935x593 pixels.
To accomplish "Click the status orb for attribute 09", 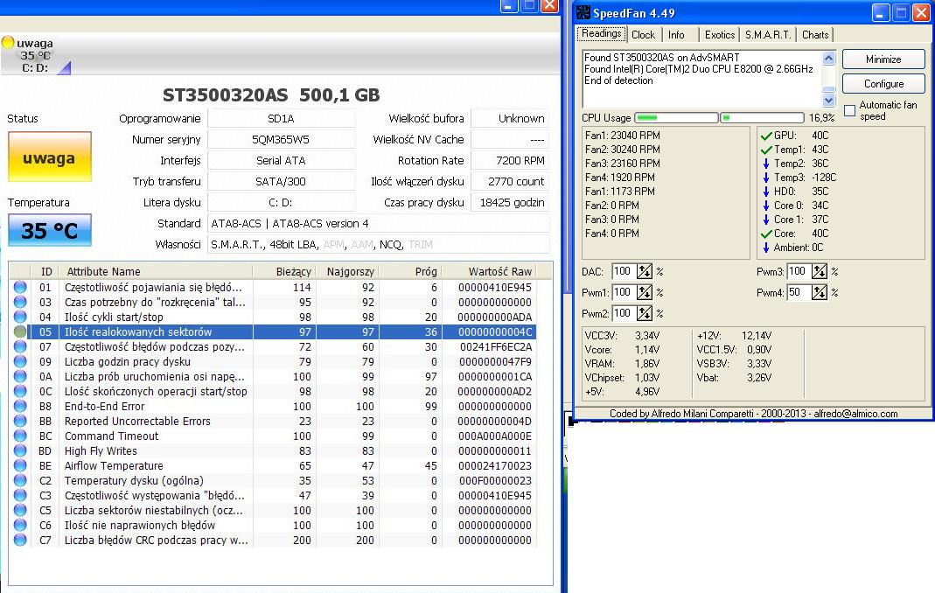I will click(x=20, y=361).
